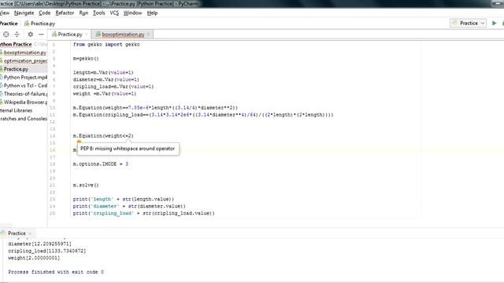Click print 'diameter' statement line
The width and height of the screenshot is (504, 283).
tap(129, 206)
